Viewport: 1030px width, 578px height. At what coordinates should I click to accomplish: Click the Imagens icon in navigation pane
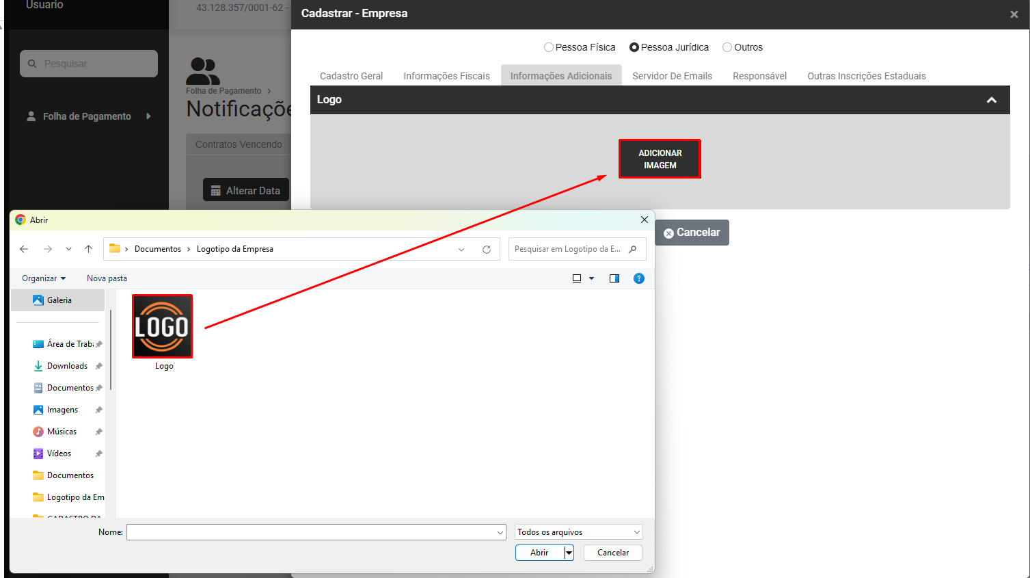click(38, 410)
